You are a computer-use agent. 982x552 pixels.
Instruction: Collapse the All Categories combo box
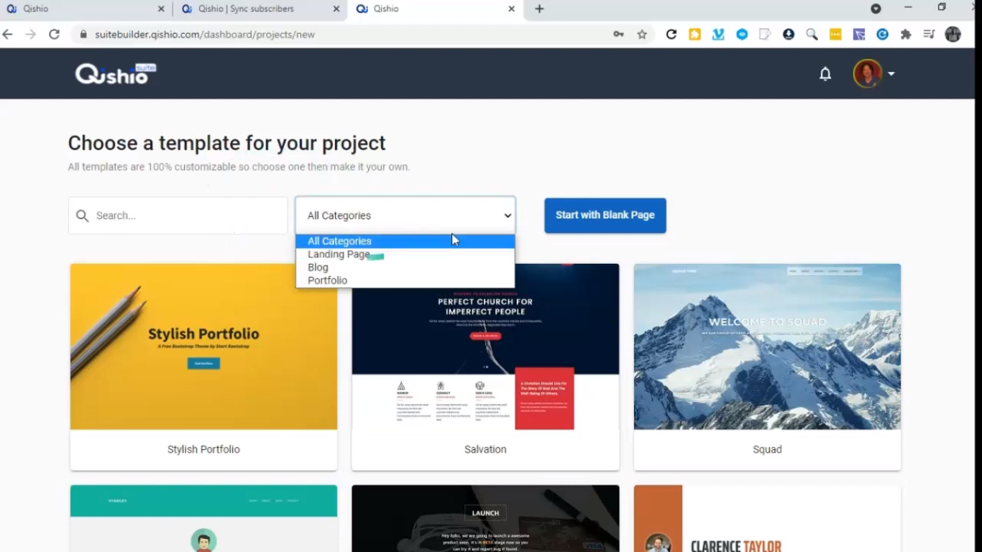coord(405,216)
